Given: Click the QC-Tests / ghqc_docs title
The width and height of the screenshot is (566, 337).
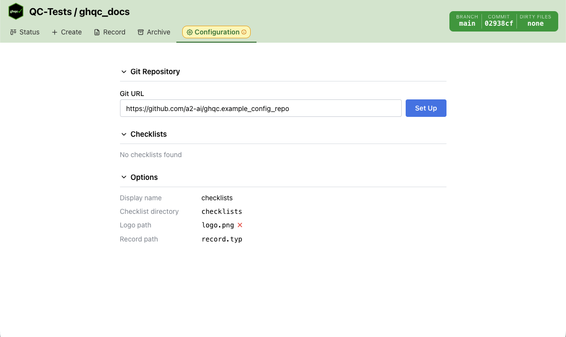Looking at the screenshot, I should point(79,12).
